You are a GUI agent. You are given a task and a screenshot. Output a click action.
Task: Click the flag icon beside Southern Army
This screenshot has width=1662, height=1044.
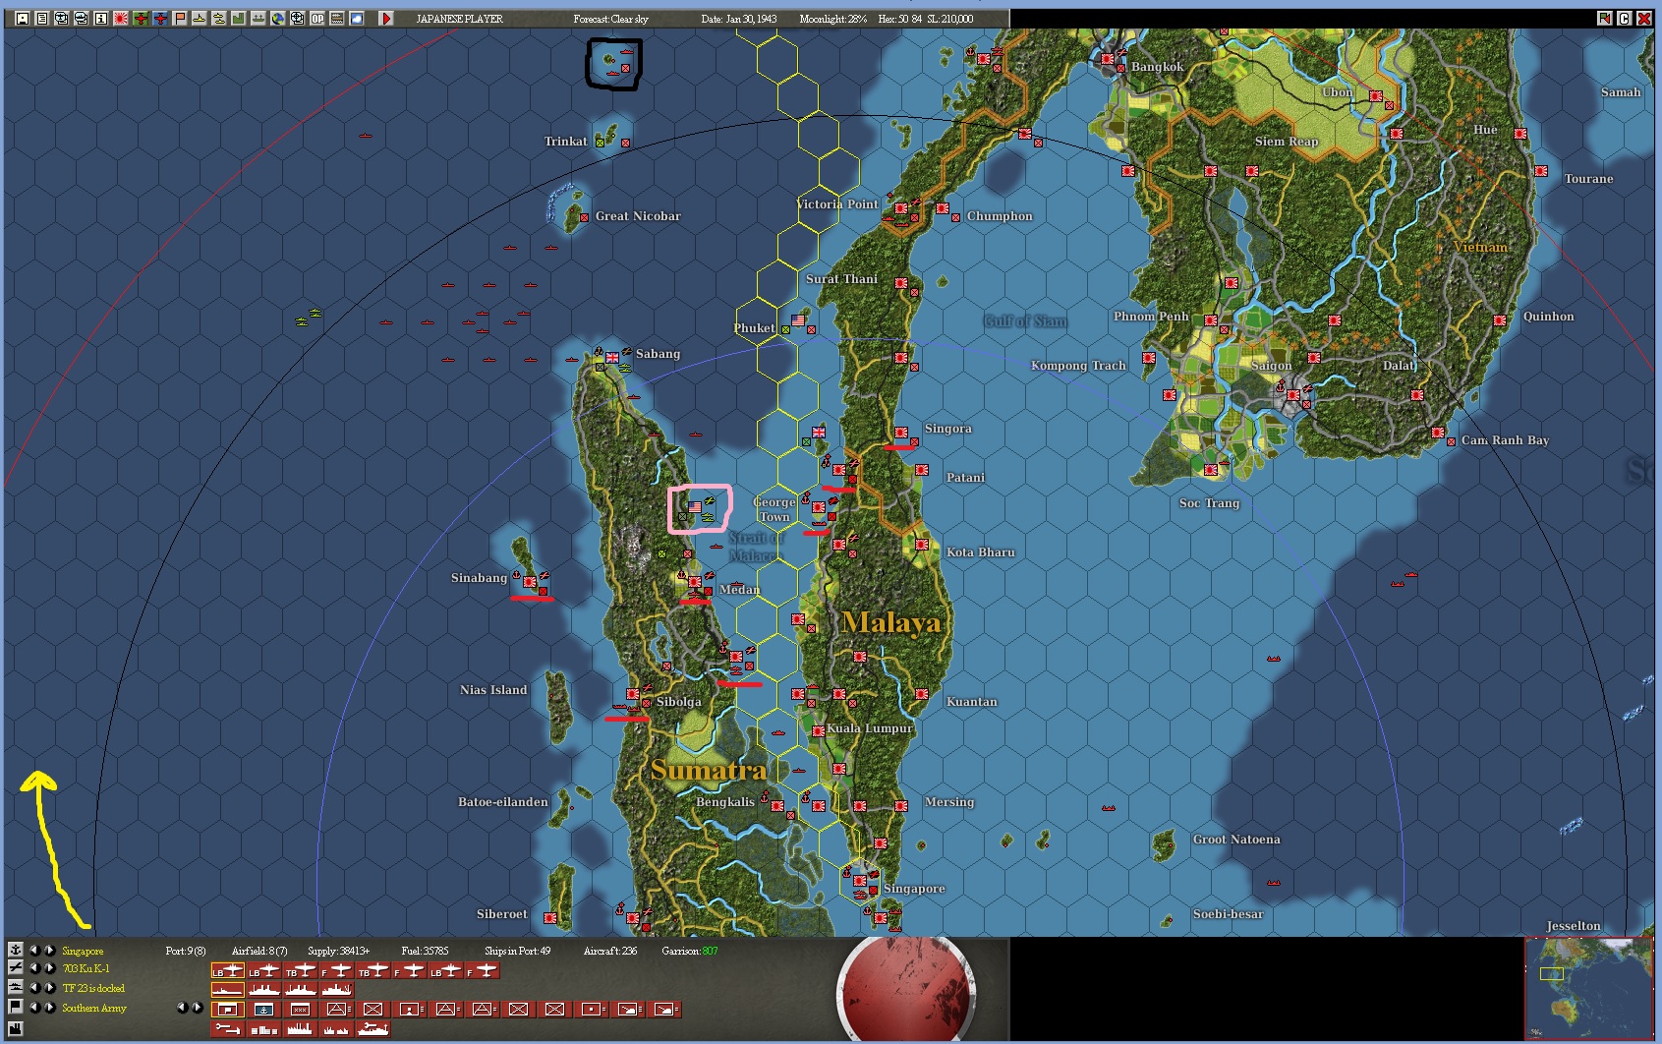coord(15,1007)
